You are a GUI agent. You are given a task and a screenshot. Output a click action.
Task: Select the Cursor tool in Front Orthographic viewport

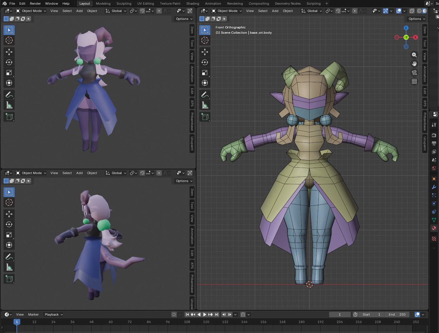coord(205,40)
